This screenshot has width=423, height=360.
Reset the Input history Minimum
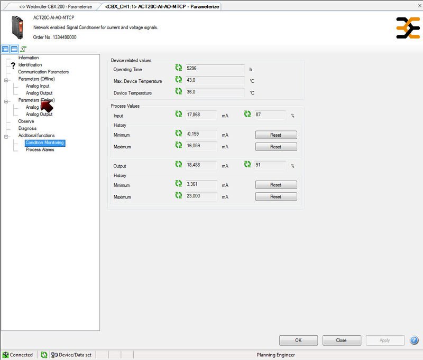(276, 135)
